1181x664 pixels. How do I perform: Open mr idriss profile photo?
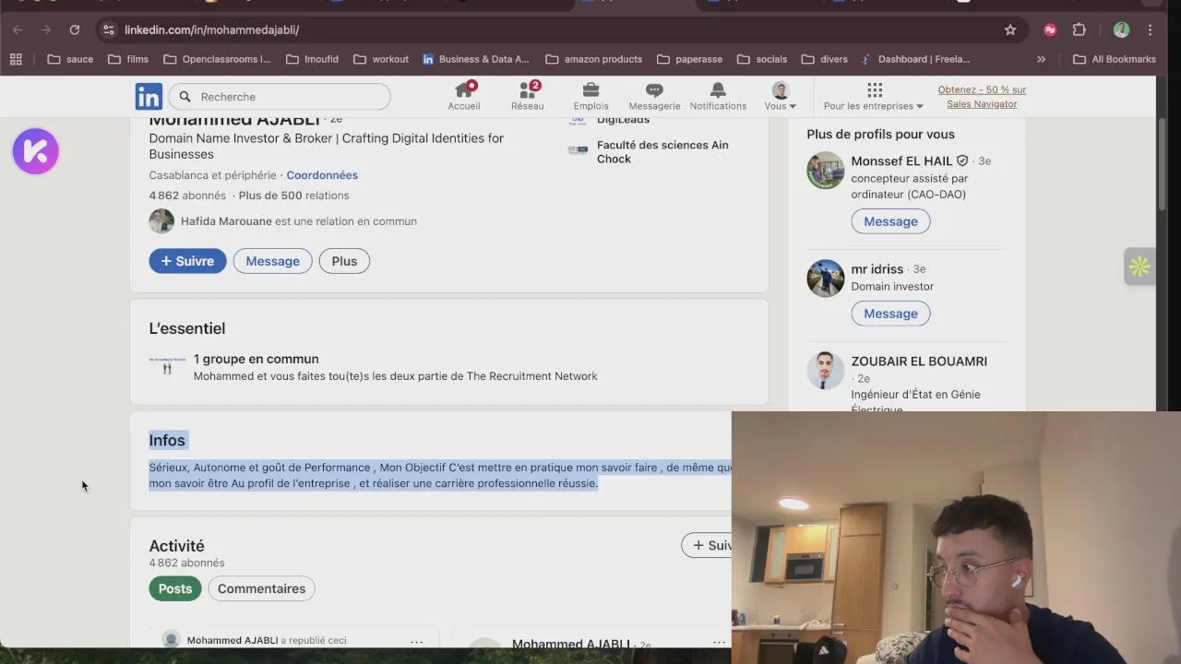point(825,279)
